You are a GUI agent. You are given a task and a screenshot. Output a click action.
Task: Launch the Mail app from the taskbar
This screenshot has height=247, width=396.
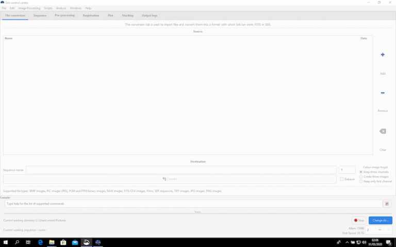pos(75,242)
